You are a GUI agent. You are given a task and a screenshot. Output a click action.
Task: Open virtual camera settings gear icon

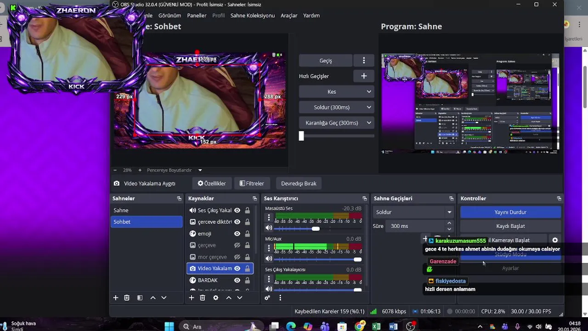tap(555, 240)
